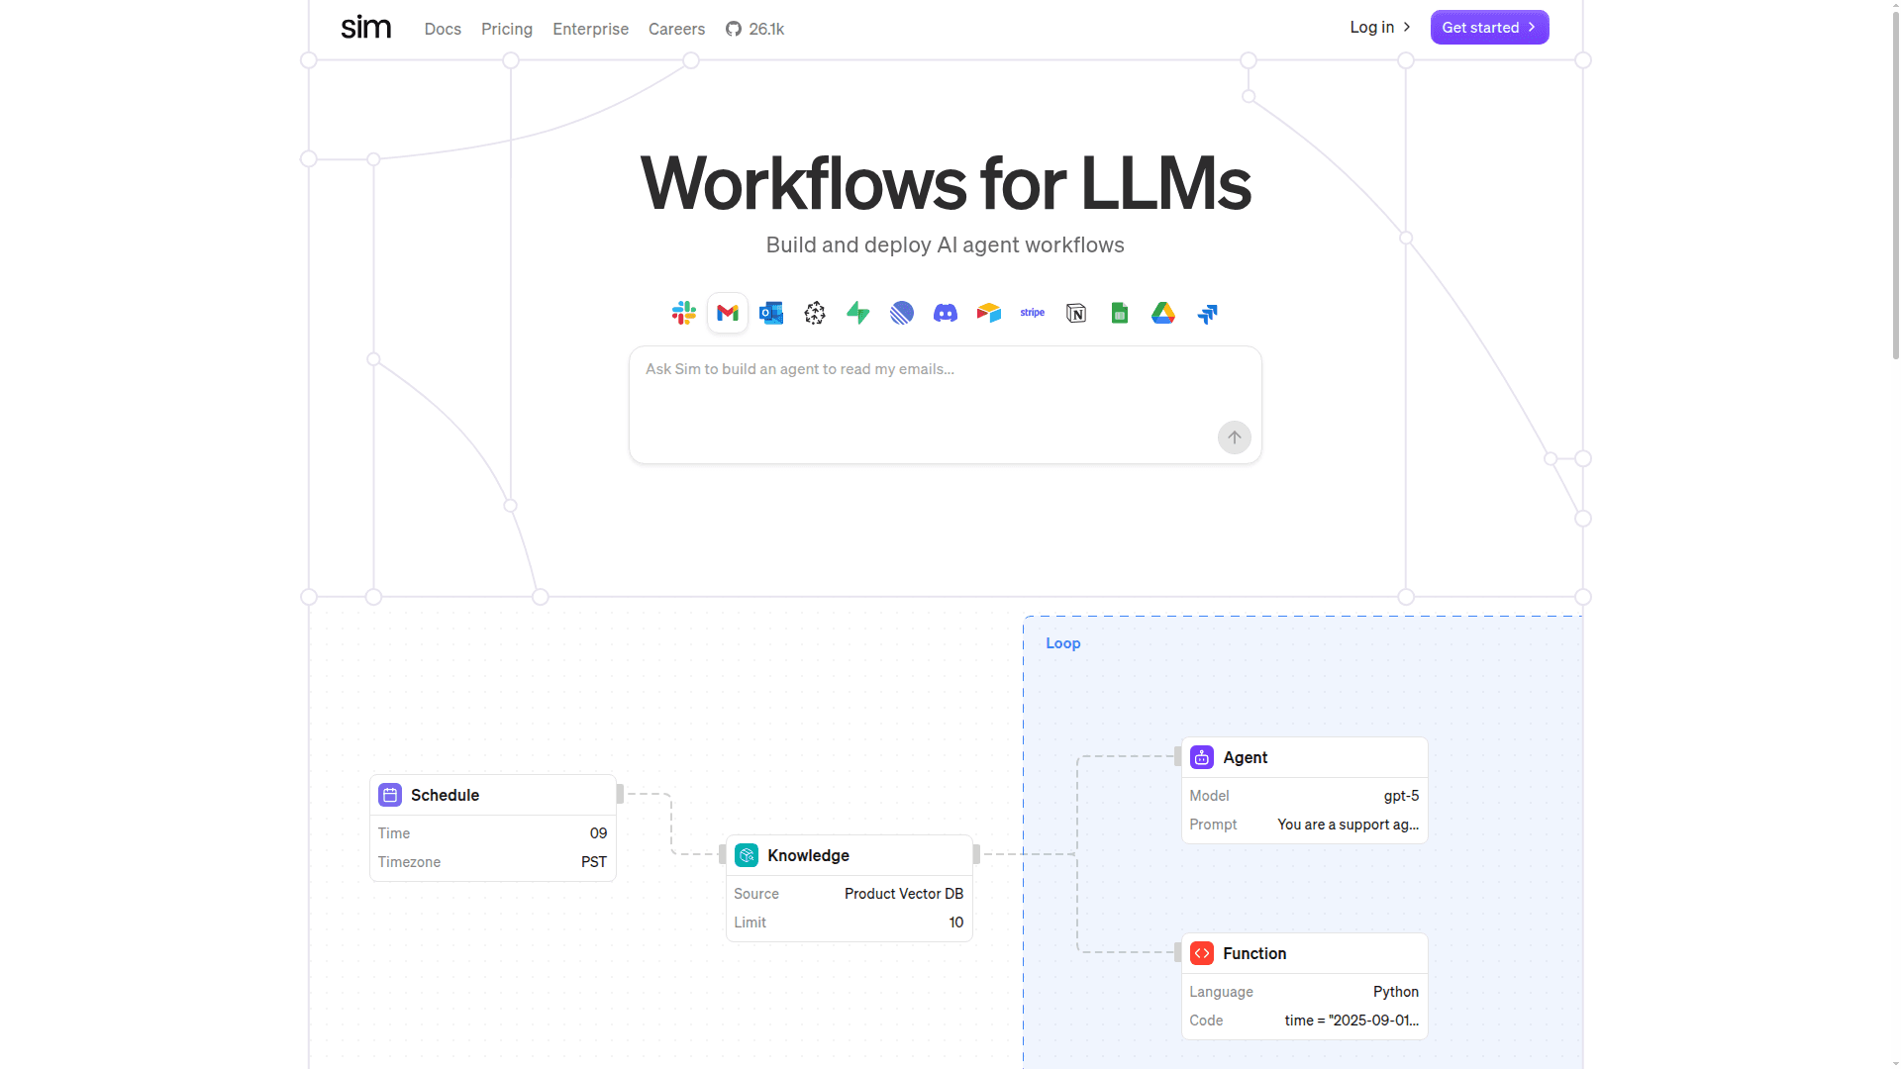Select the Discord integration icon

946,314
